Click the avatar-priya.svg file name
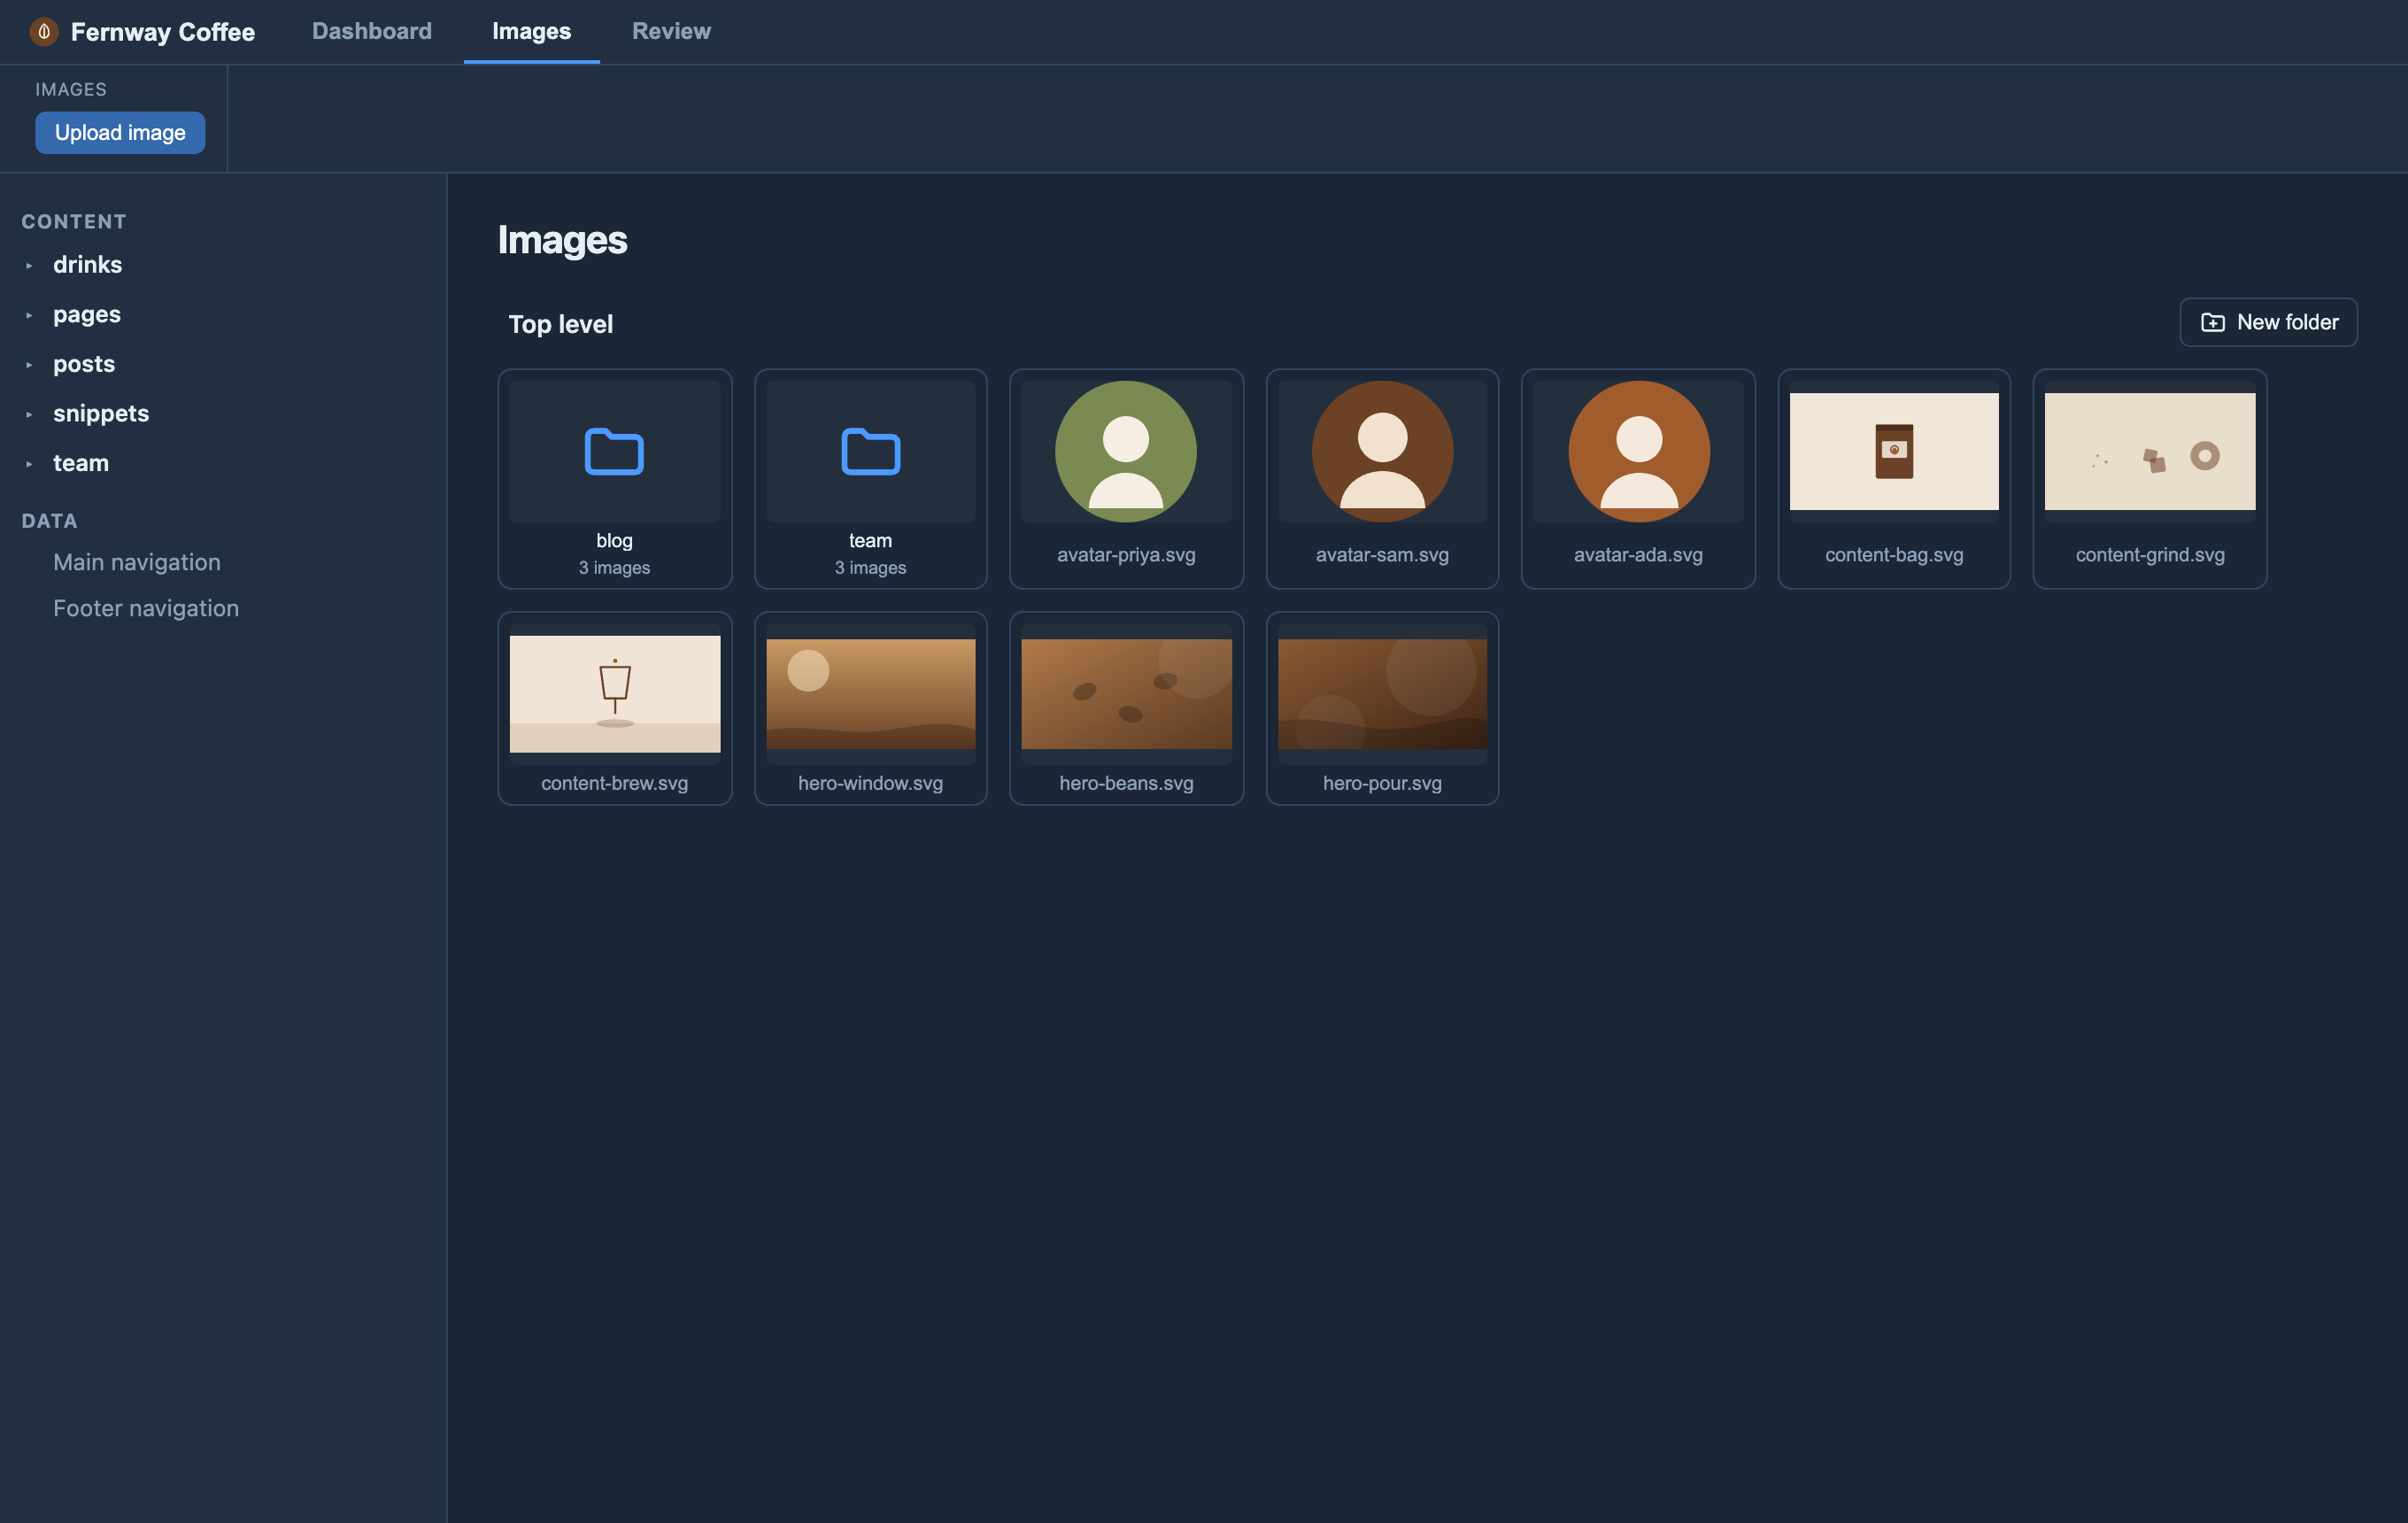The image size is (2408, 1523). point(1126,555)
